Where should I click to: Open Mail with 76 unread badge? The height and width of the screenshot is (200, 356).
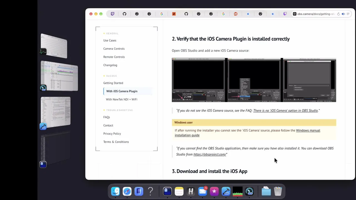[202, 191]
